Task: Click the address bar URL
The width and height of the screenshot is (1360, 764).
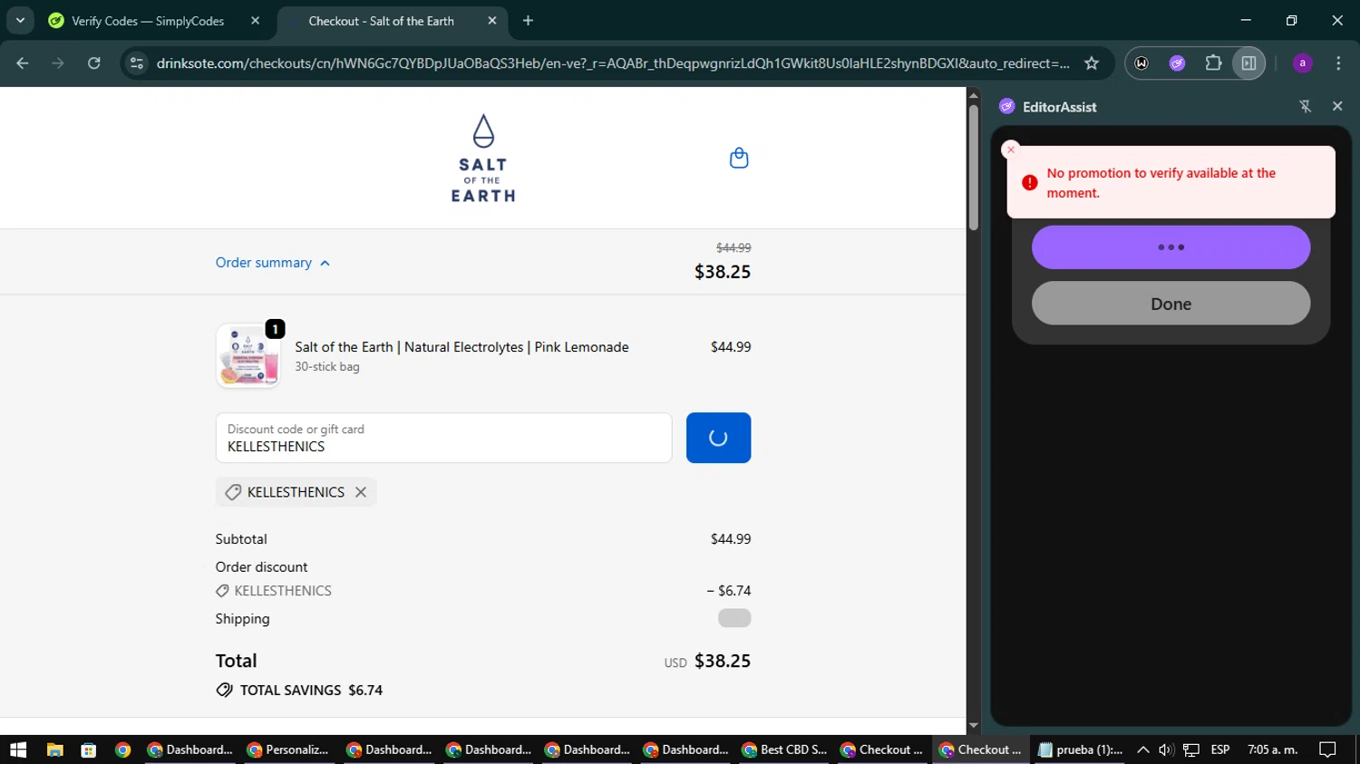Action: [x=613, y=63]
